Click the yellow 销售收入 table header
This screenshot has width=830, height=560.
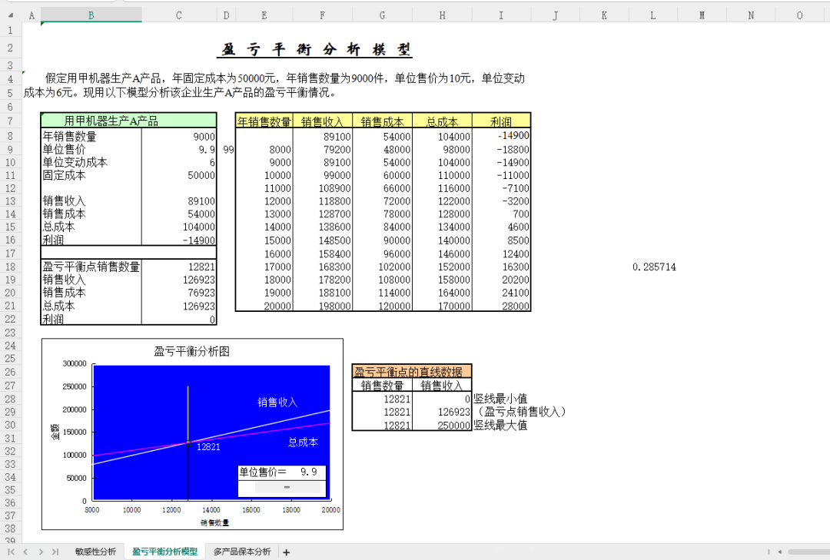coord(322,121)
